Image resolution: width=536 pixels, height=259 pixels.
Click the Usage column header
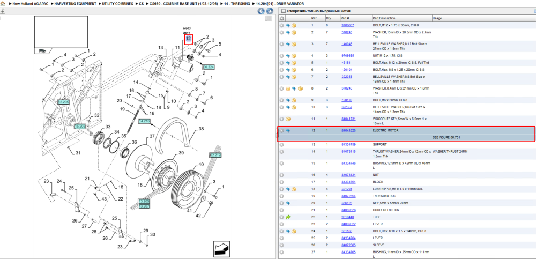point(437,18)
